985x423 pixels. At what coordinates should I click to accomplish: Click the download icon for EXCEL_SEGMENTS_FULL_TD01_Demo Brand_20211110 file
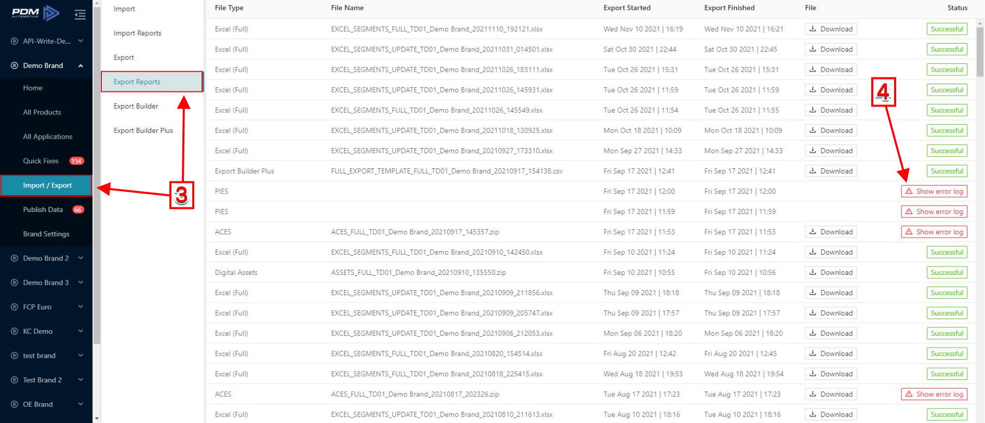tap(813, 29)
